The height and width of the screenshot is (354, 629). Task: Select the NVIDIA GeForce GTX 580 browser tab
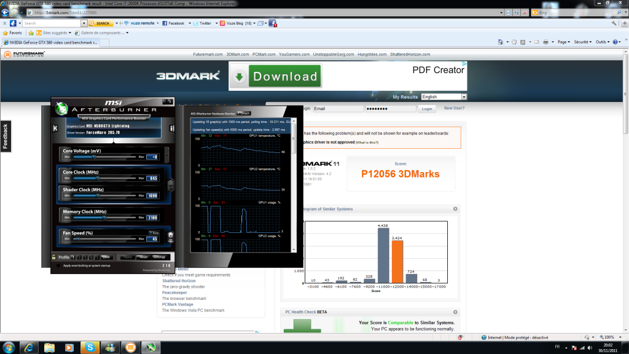(50, 42)
